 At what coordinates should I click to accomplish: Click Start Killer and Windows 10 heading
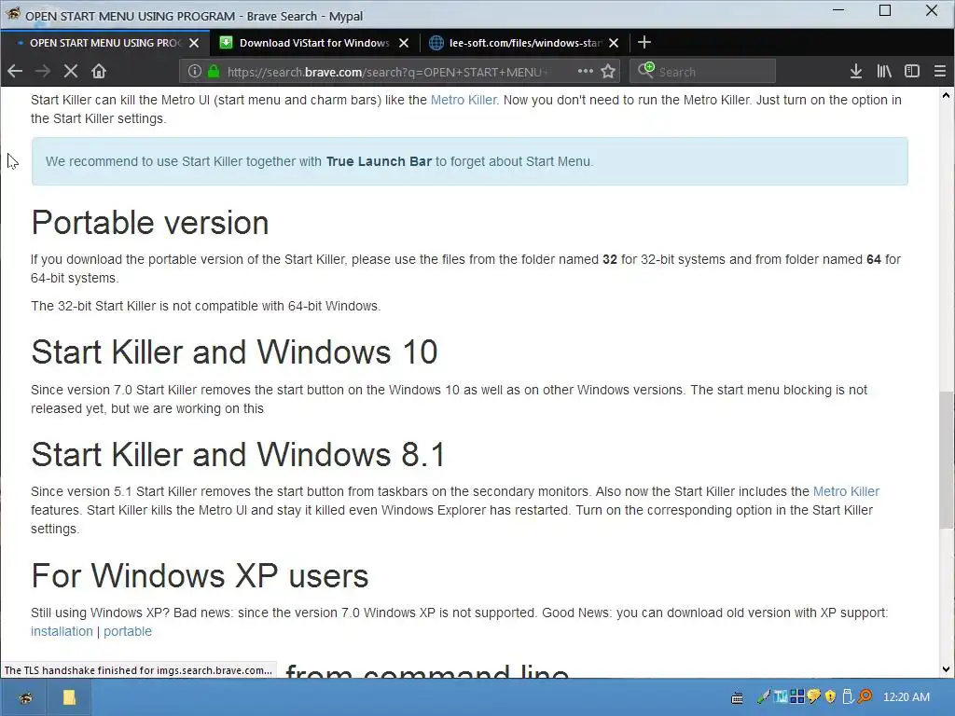[234, 351]
